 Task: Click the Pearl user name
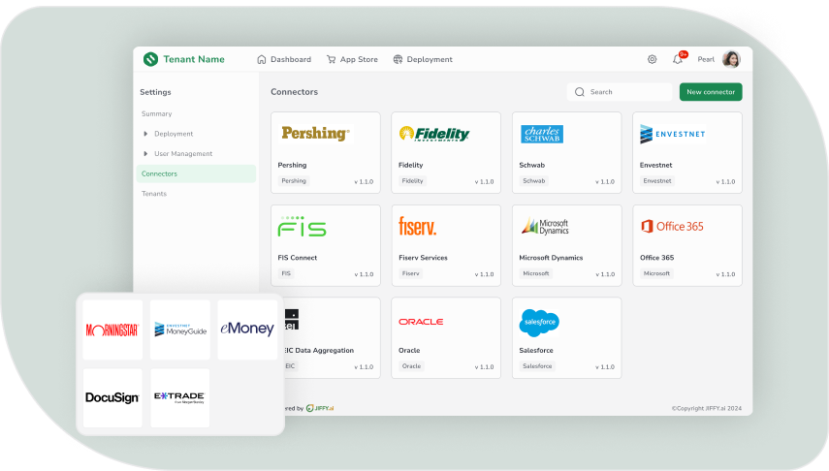(706, 59)
